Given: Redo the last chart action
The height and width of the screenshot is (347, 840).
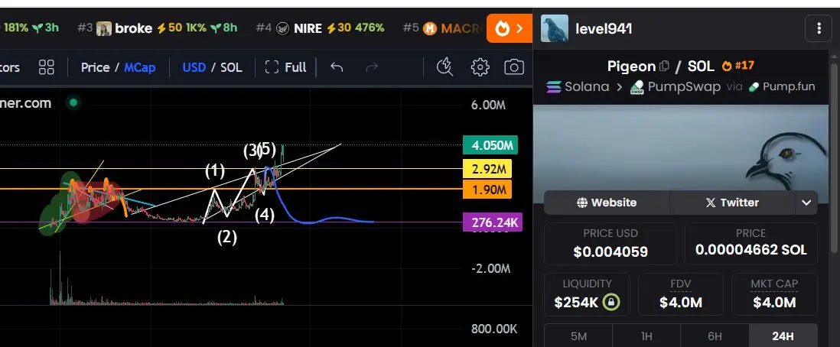Looking at the screenshot, I should coord(371,67).
